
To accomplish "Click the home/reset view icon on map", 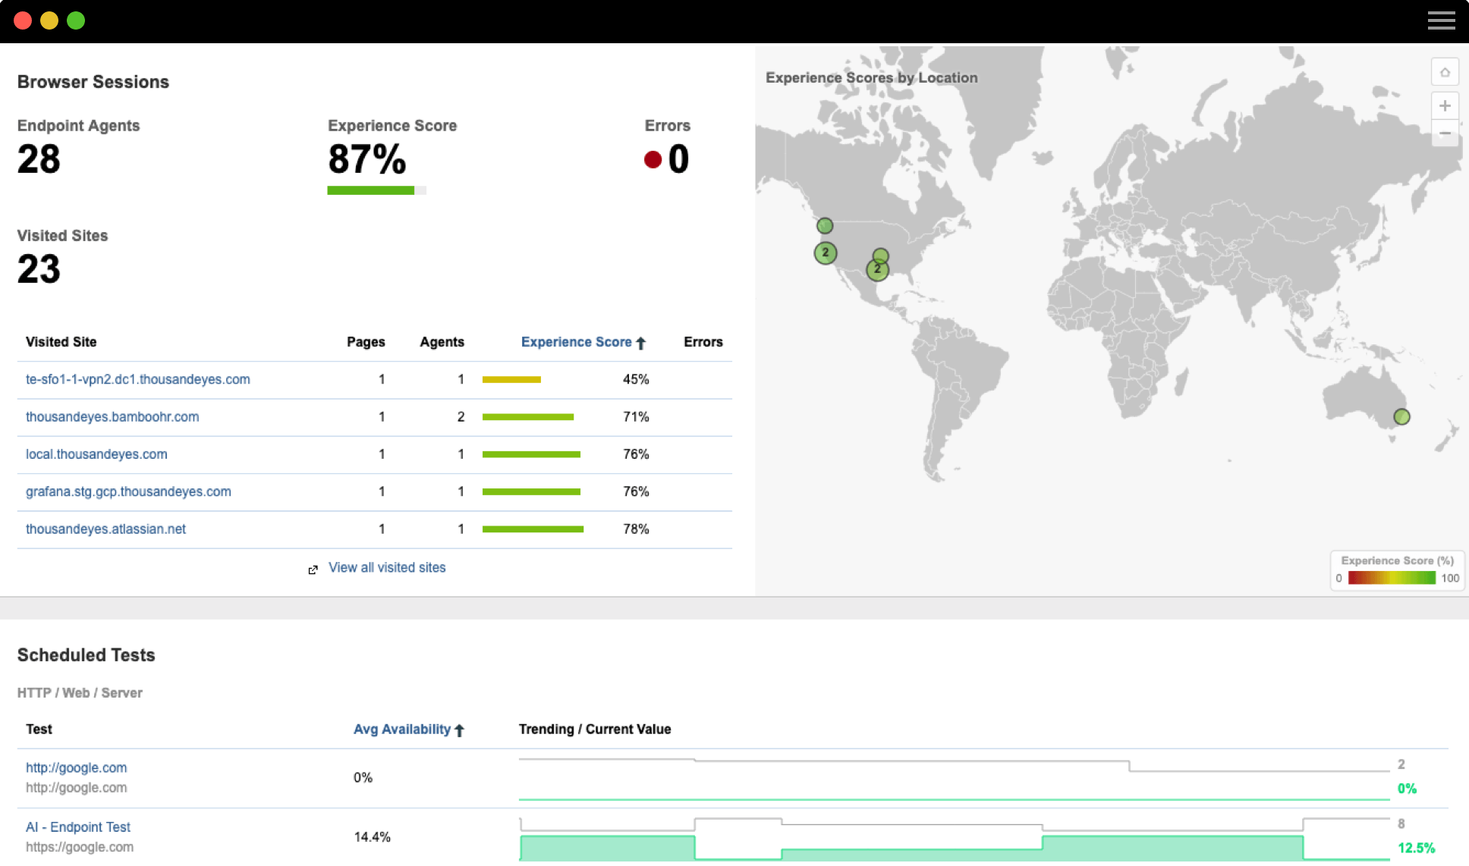I will [x=1445, y=75].
